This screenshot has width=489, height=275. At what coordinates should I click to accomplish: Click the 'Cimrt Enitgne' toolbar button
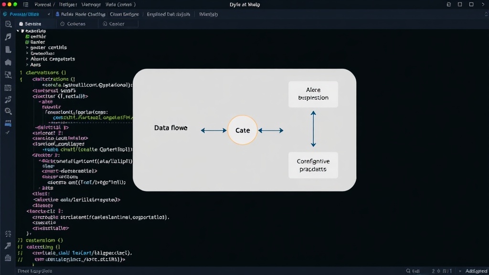[x=125, y=14]
